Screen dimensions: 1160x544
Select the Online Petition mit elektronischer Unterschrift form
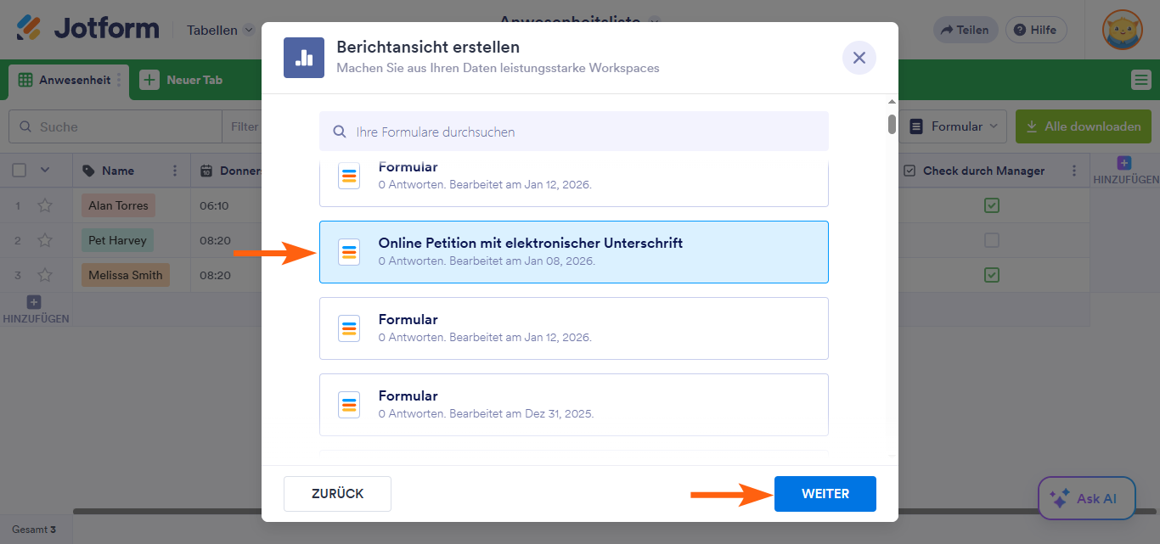[x=573, y=251]
